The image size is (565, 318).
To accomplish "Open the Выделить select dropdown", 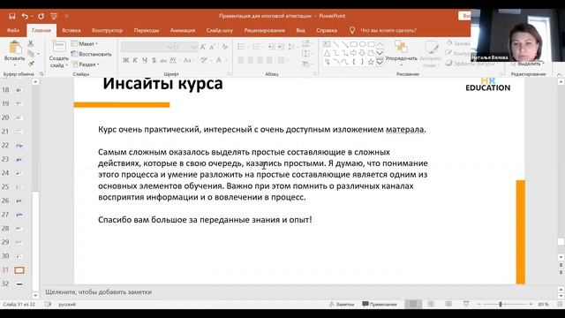I will coord(528,64).
